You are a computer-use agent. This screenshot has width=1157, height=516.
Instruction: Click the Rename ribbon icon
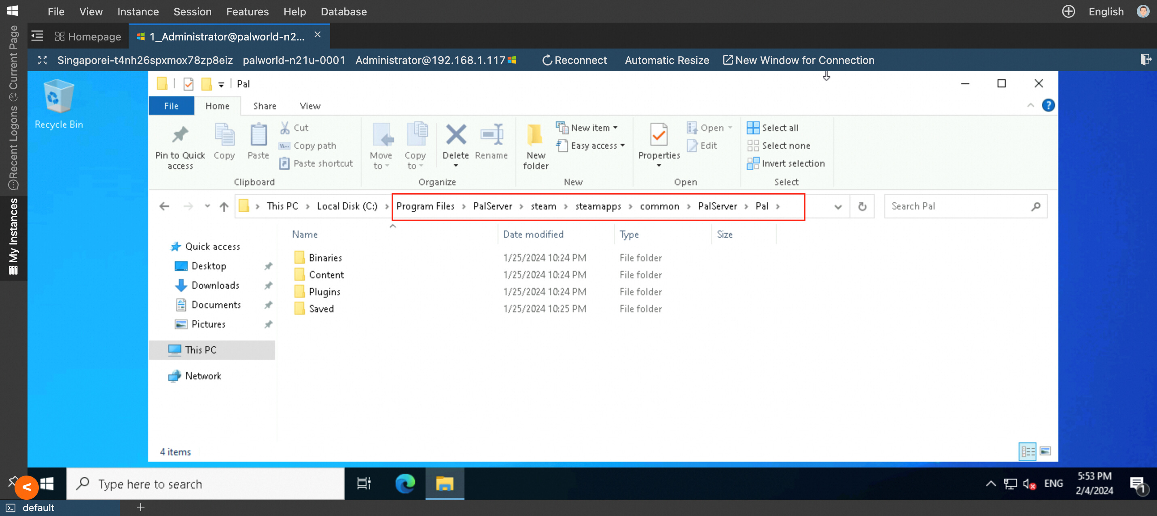pyautogui.click(x=491, y=134)
